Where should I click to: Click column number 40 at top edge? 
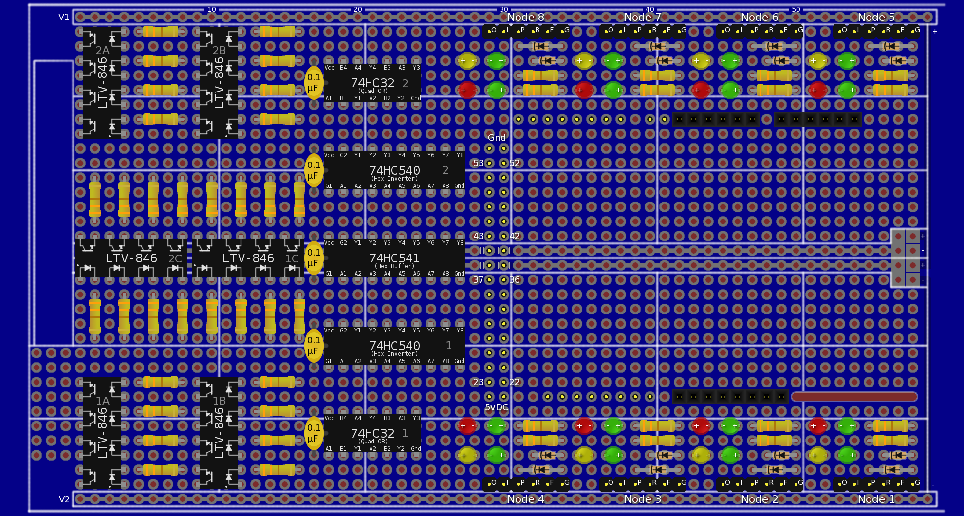pyautogui.click(x=650, y=9)
